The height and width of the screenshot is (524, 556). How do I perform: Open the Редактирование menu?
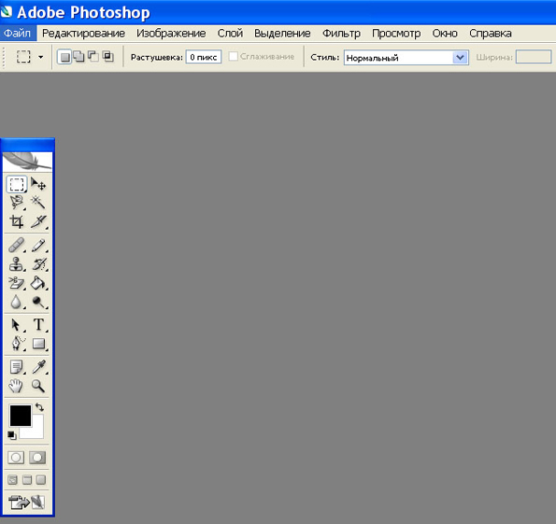[83, 34]
